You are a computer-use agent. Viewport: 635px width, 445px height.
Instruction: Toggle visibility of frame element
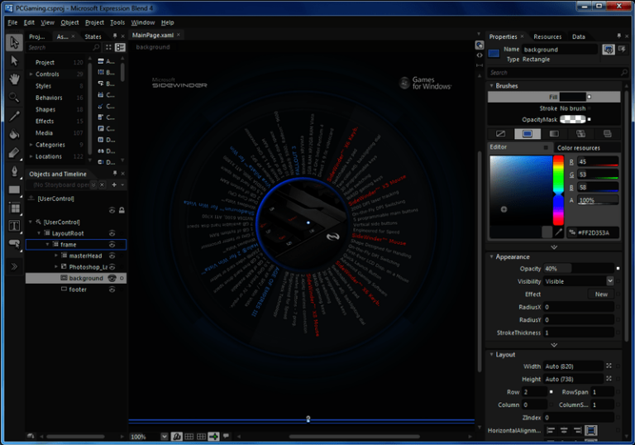(112, 245)
